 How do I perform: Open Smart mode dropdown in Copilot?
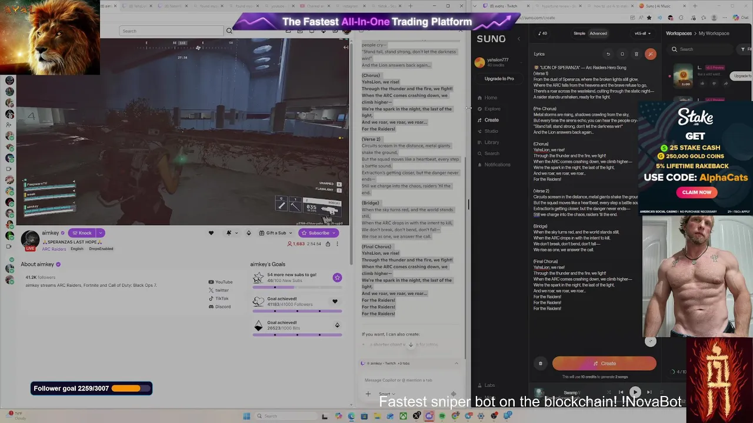point(387,394)
